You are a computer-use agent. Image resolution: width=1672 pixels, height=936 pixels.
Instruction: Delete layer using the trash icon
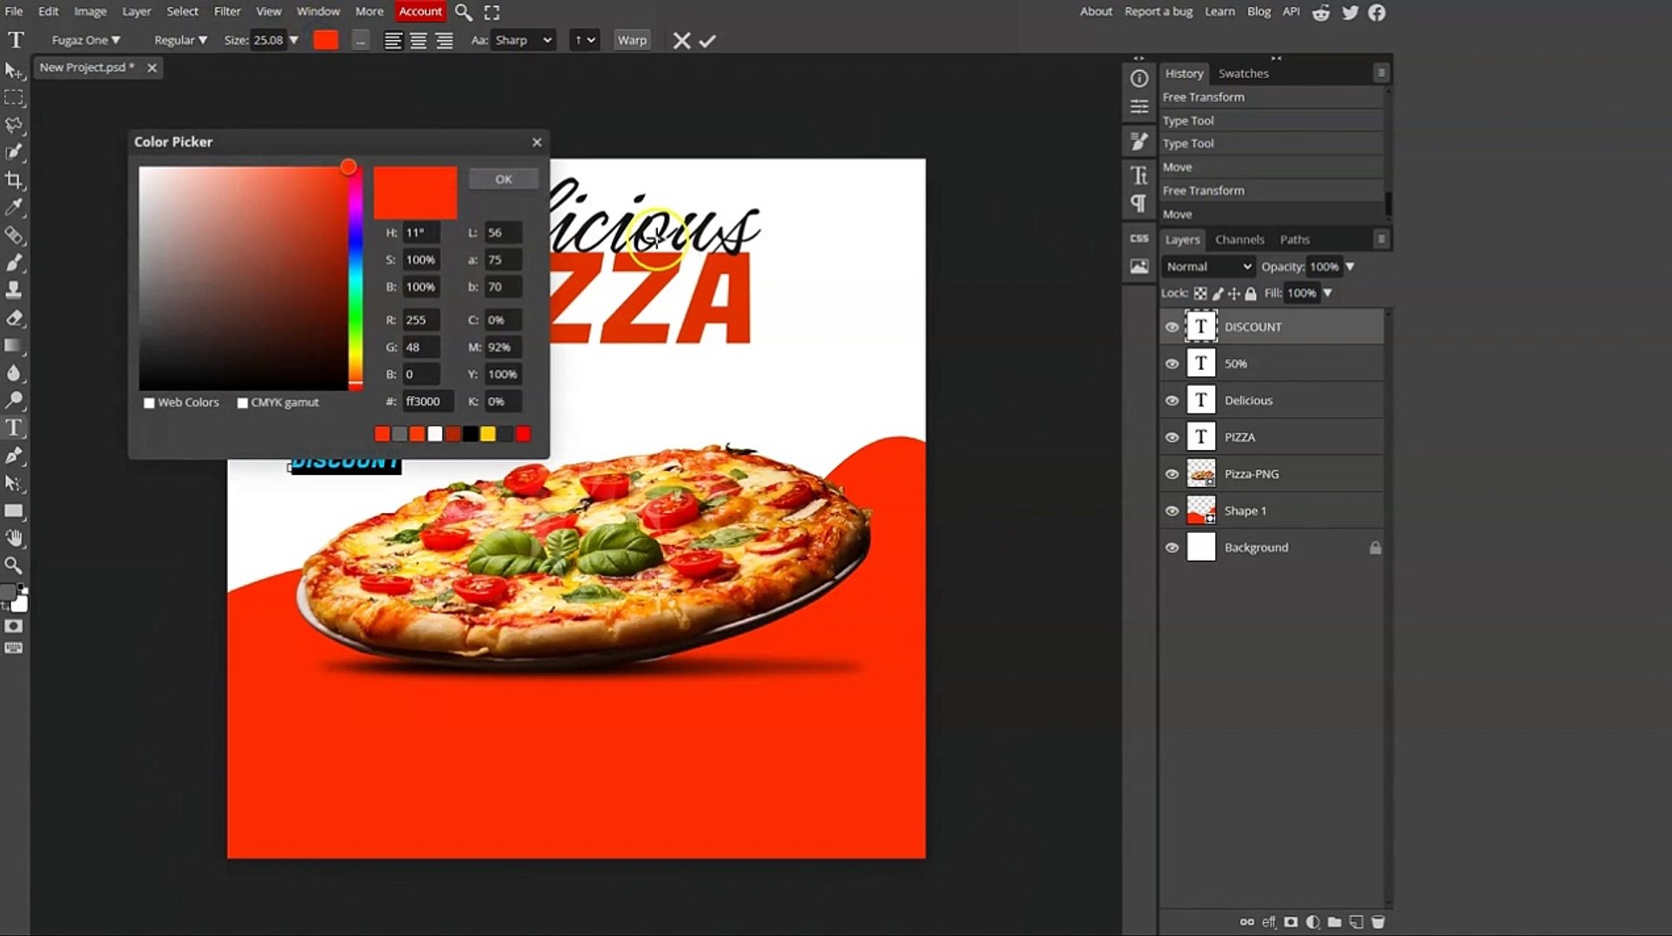tap(1378, 922)
